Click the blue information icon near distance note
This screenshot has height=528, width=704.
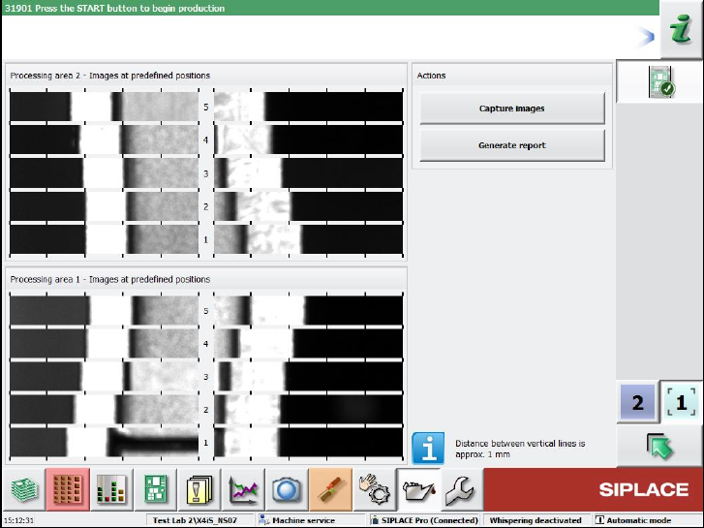click(x=428, y=448)
